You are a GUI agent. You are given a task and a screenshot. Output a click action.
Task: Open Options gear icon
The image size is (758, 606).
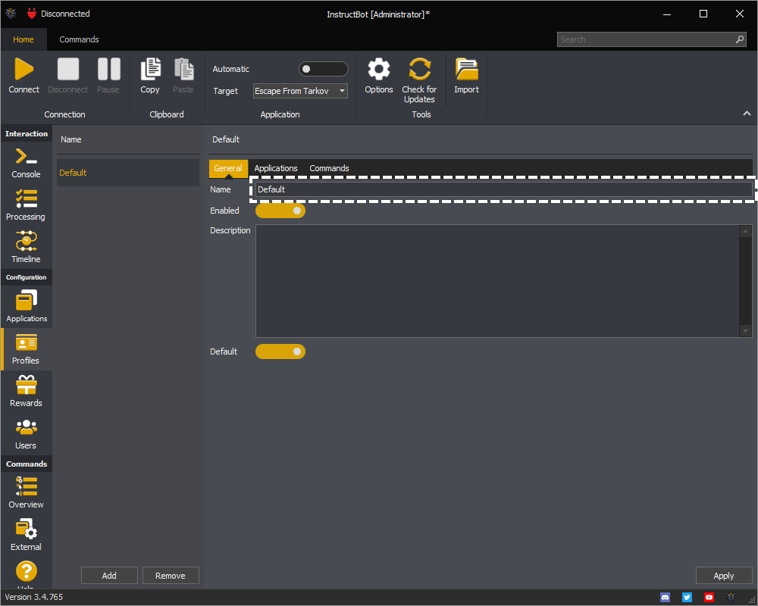(378, 69)
